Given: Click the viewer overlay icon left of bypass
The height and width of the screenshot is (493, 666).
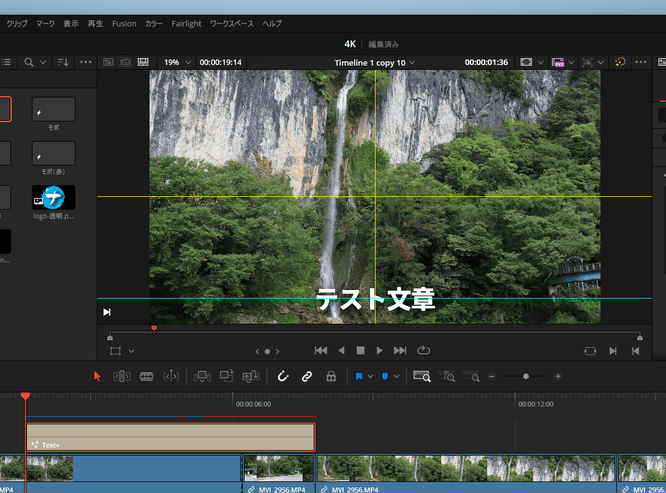Looking at the screenshot, I should (588, 62).
